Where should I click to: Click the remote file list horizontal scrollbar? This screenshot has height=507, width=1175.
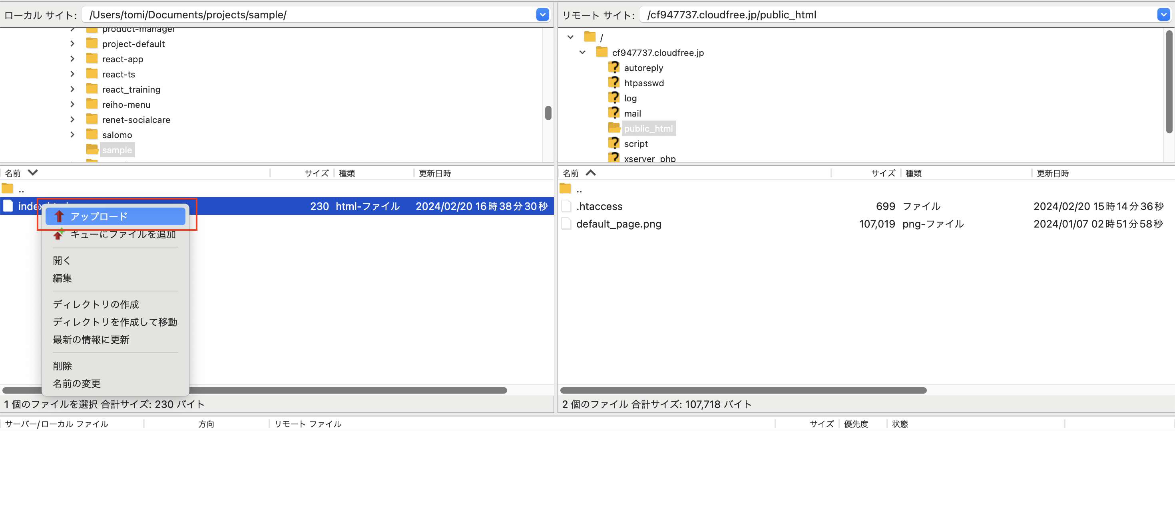(743, 390)
